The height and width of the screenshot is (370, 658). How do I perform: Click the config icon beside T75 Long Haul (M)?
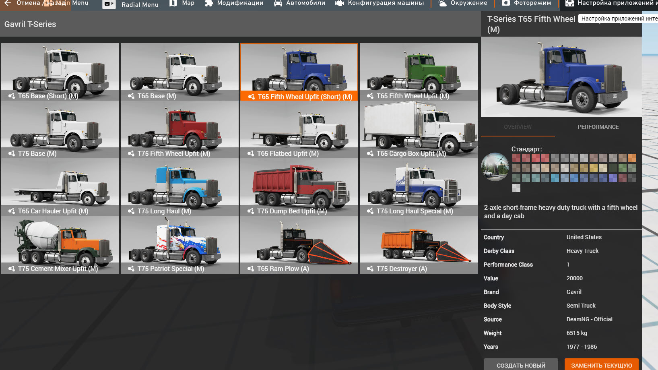[x=131, y=211]
